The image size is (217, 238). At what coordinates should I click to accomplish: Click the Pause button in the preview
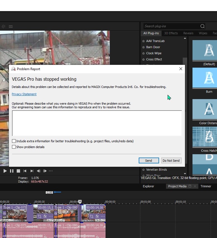12,171
